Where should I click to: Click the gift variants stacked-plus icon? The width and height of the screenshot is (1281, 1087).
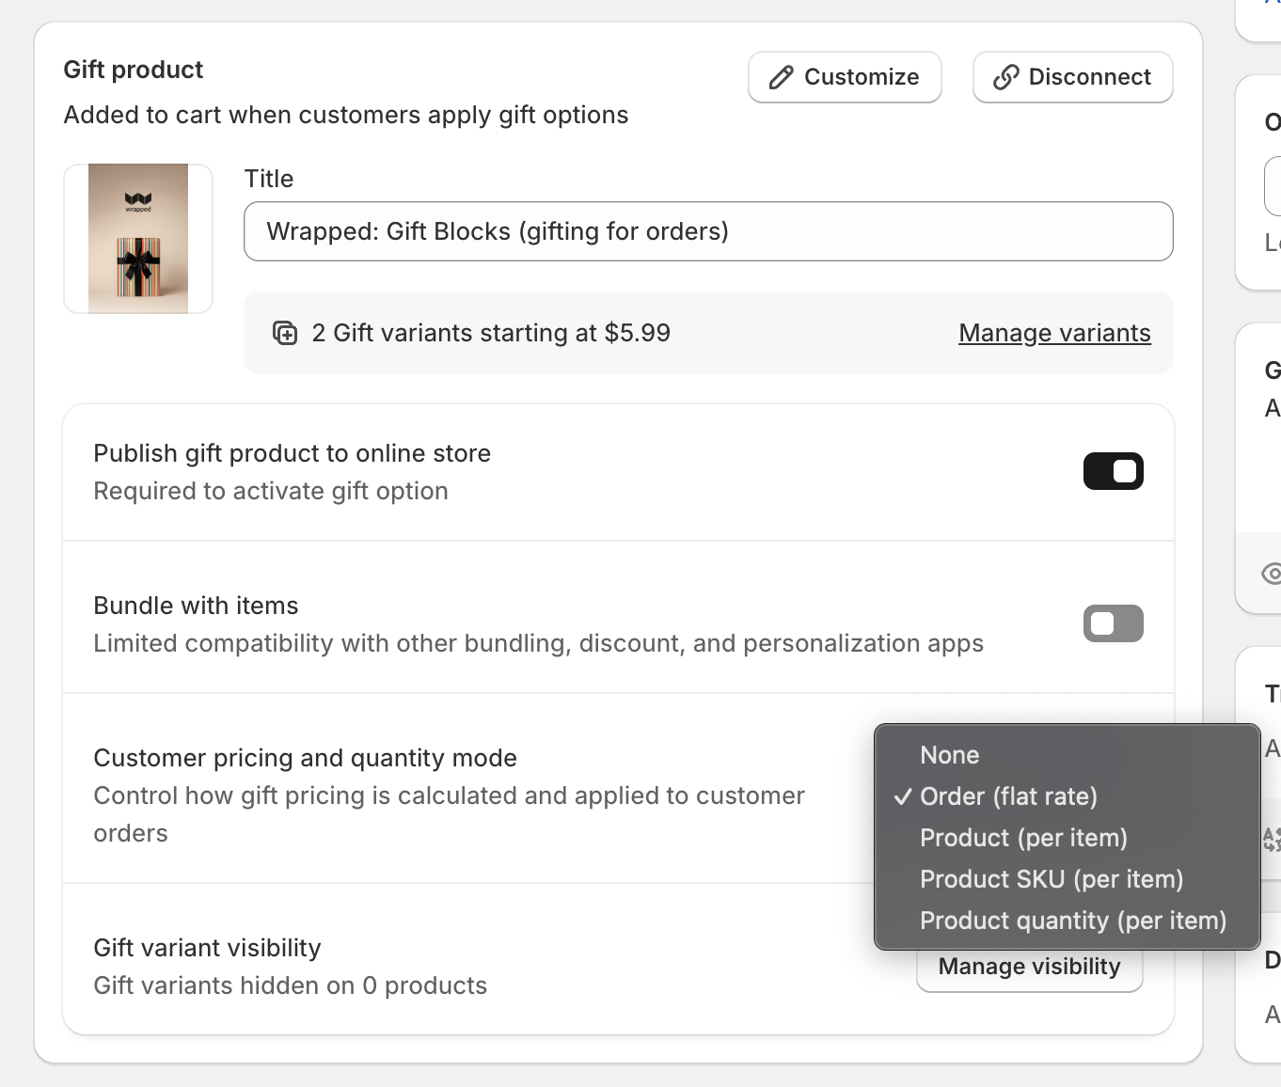[x=284, y=333]
